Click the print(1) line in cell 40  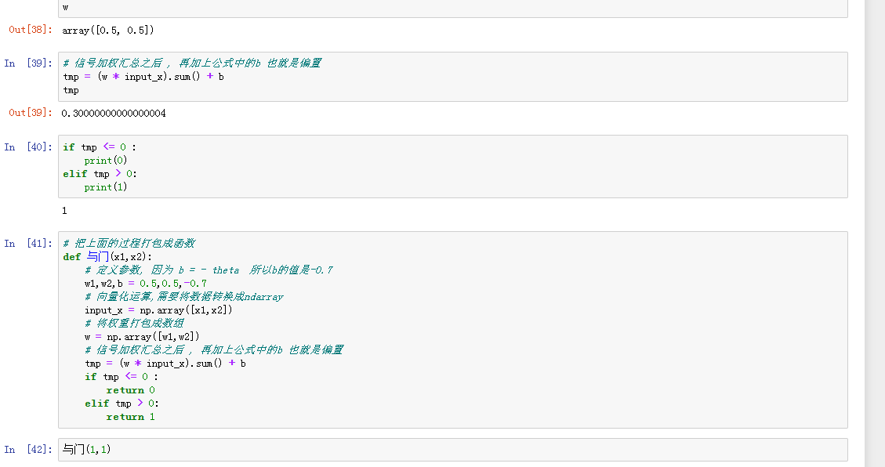[x=106, y=187]
